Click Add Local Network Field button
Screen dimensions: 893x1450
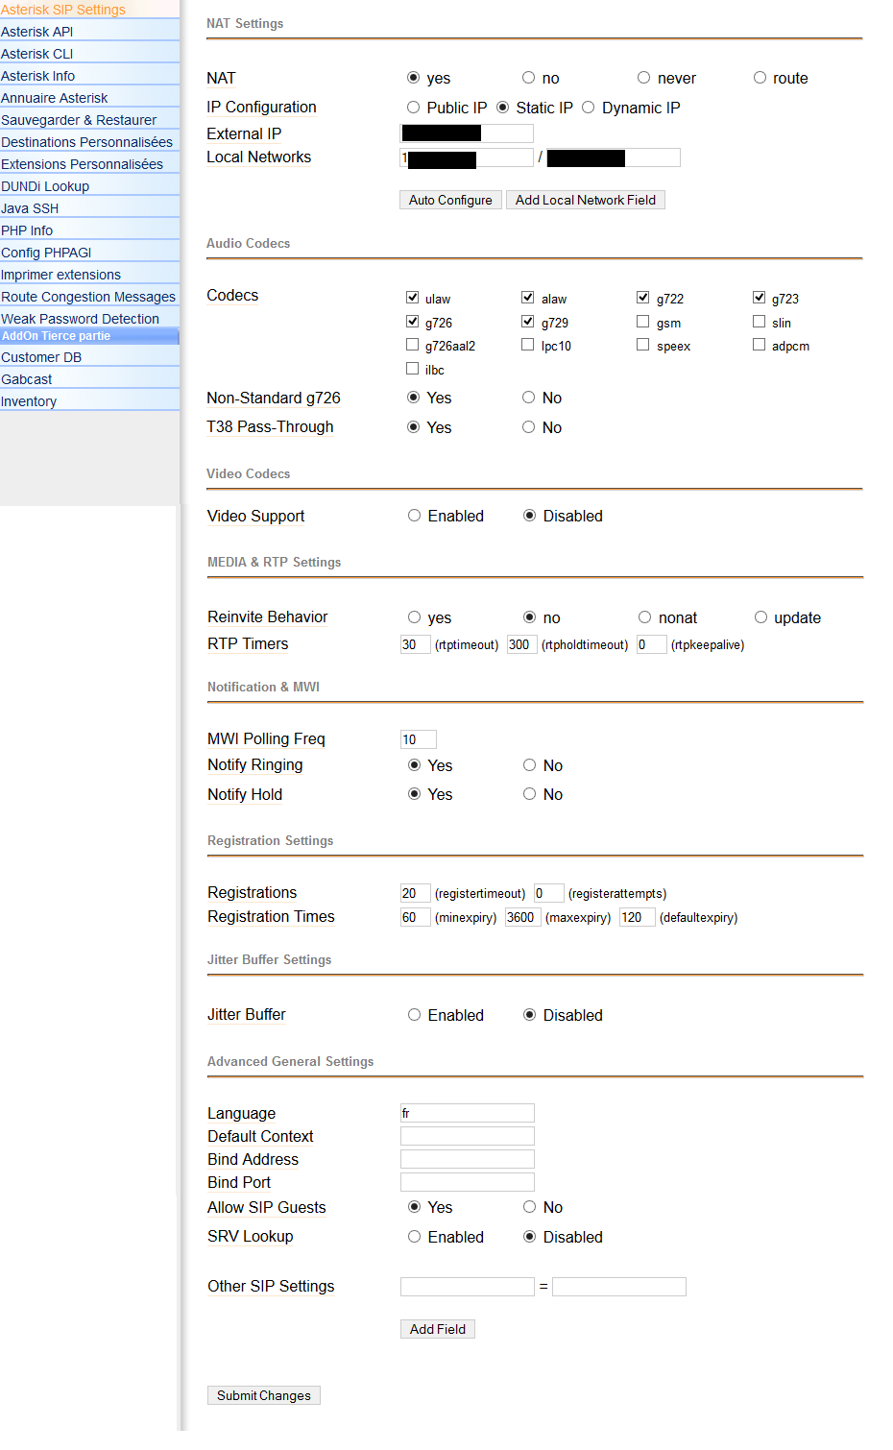(586, 200)
